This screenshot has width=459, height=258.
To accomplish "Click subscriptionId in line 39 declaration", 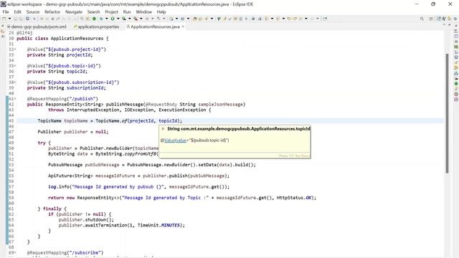I will 86,87.
